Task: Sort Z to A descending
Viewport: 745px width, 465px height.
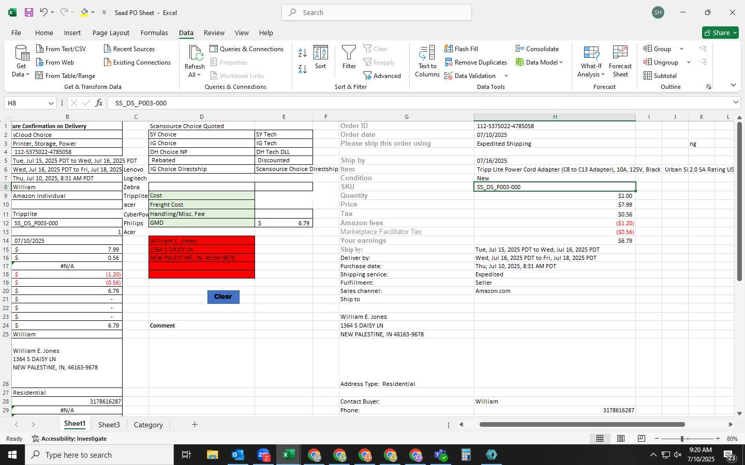Action: coord(303,69)
